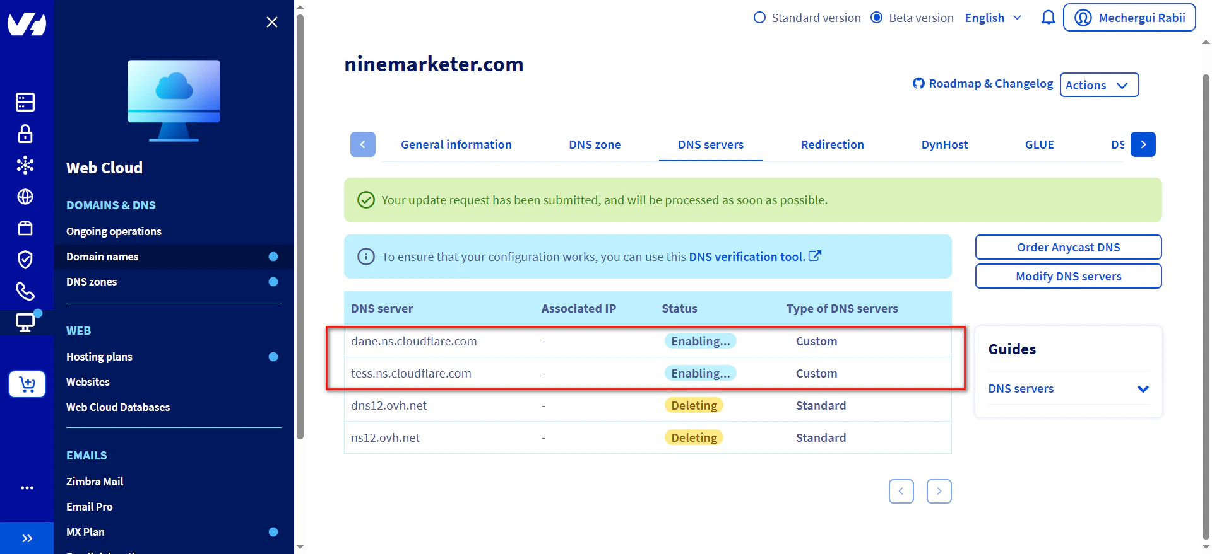Open the Bare Metal servers sidebar icon

pos(25,102)
